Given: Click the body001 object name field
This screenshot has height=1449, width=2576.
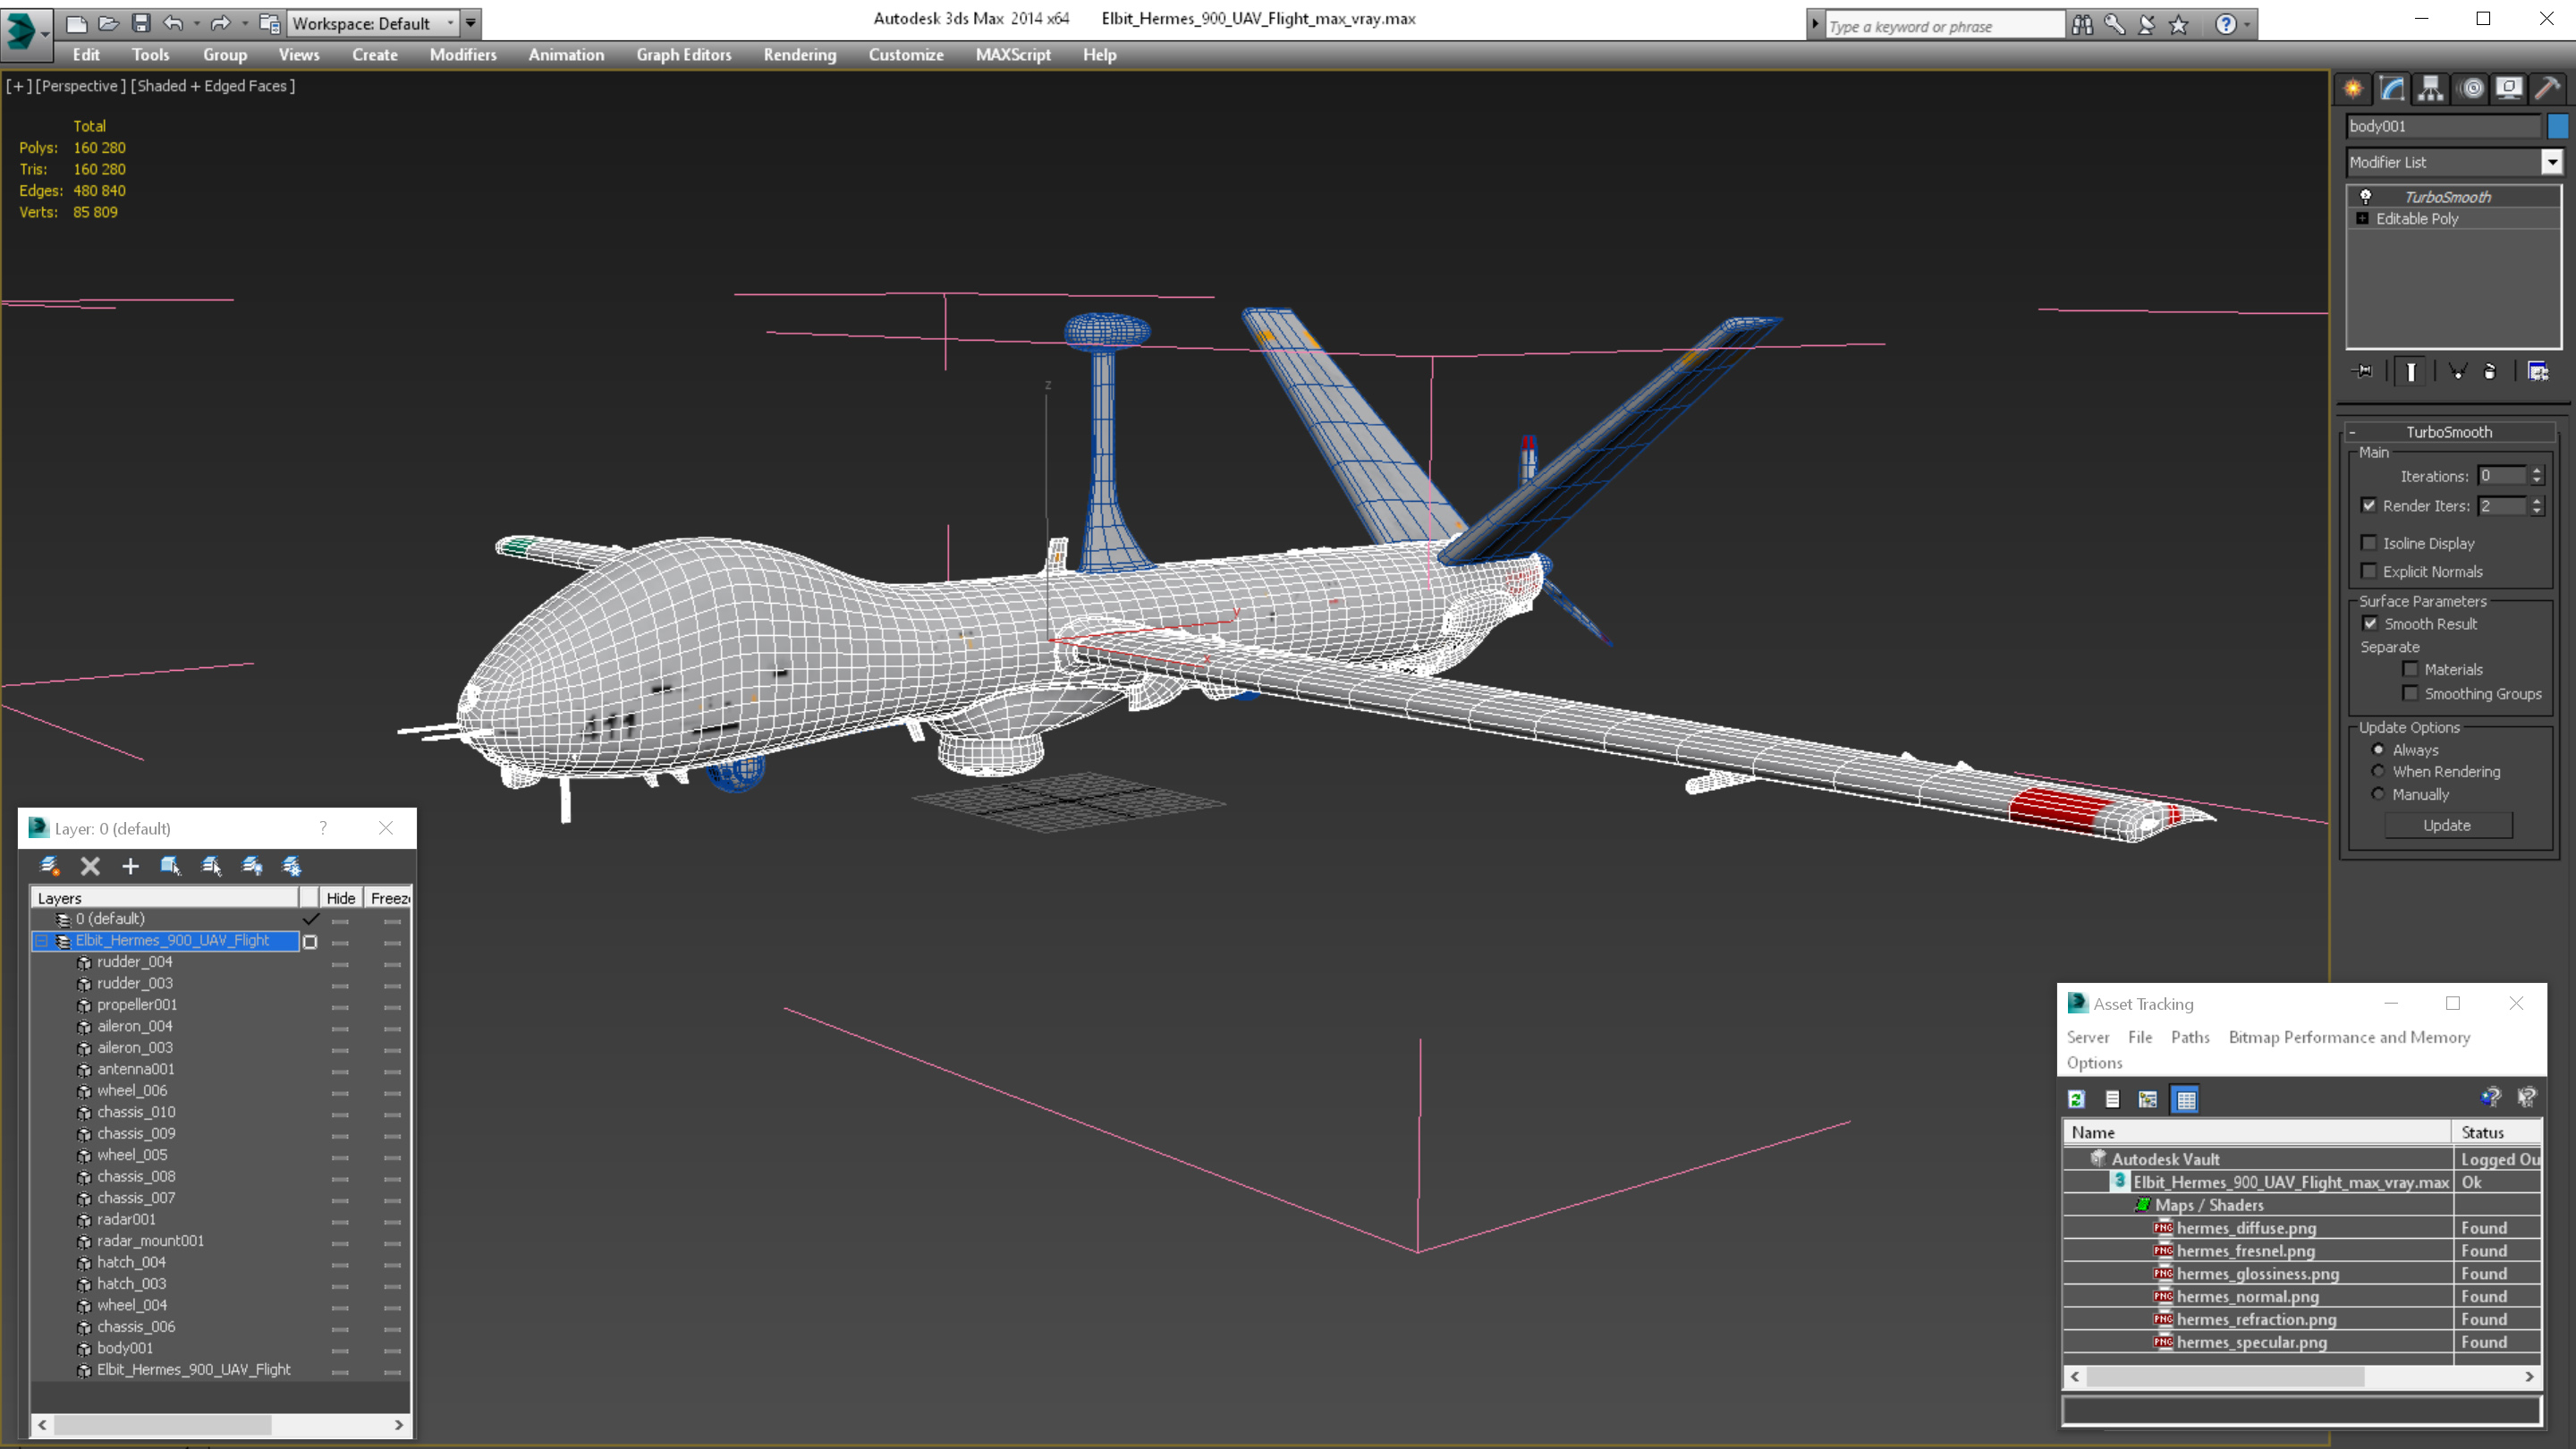Looking at the screenshot, I should (x=2442, y=126).
